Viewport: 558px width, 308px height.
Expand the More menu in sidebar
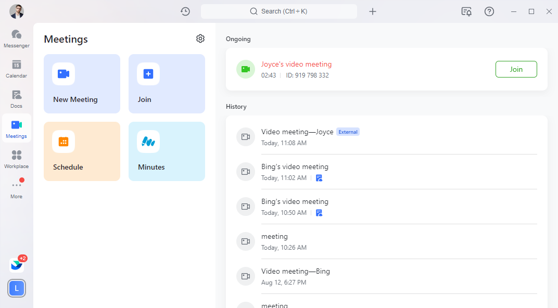click(x=17, y=189)
